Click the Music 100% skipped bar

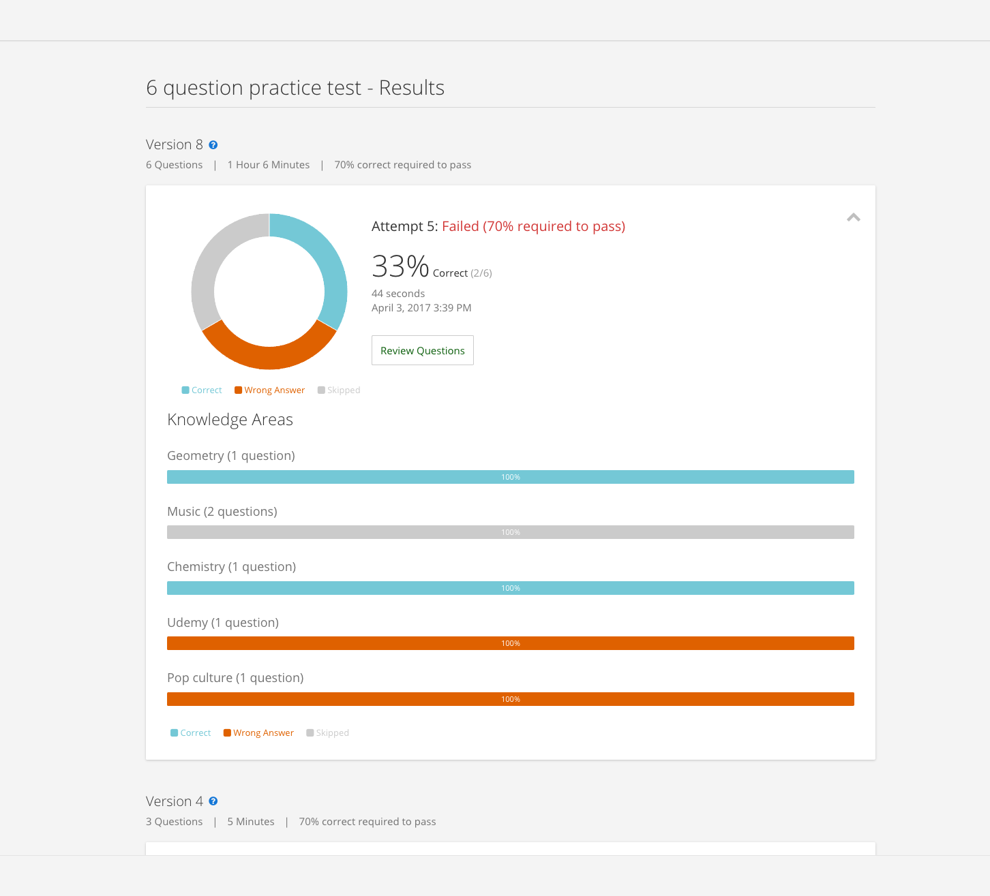coord(511,532)
